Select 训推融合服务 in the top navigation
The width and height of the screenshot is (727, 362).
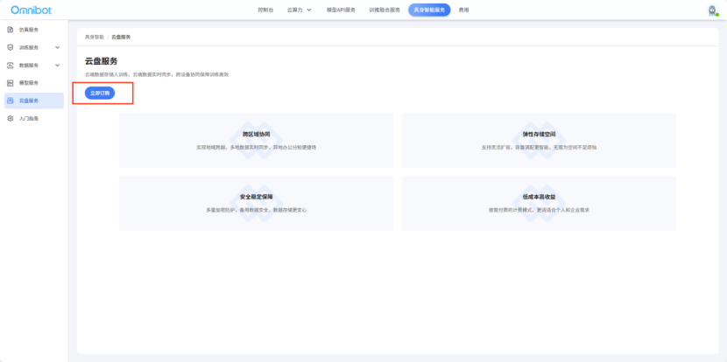coord(385,10)
